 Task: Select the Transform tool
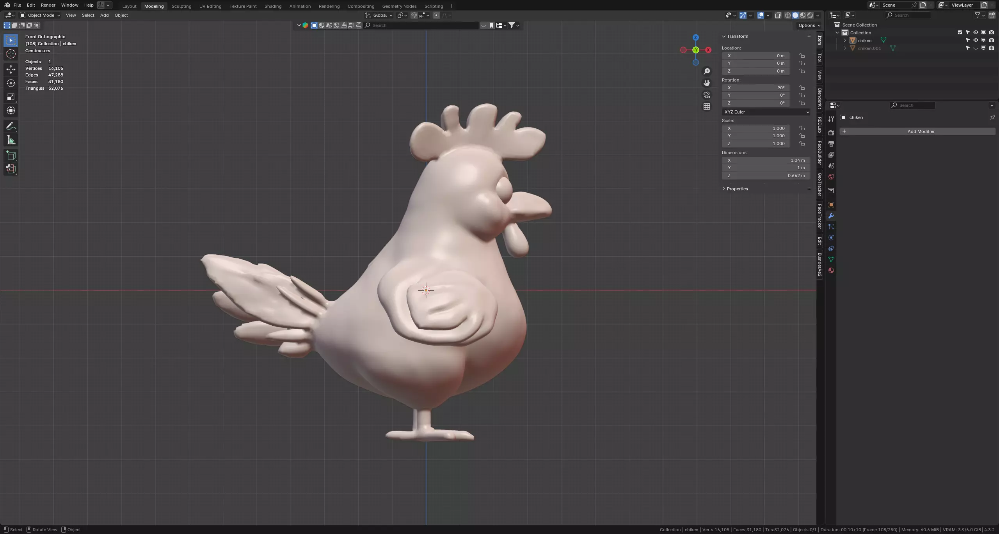tap(11, 110)
